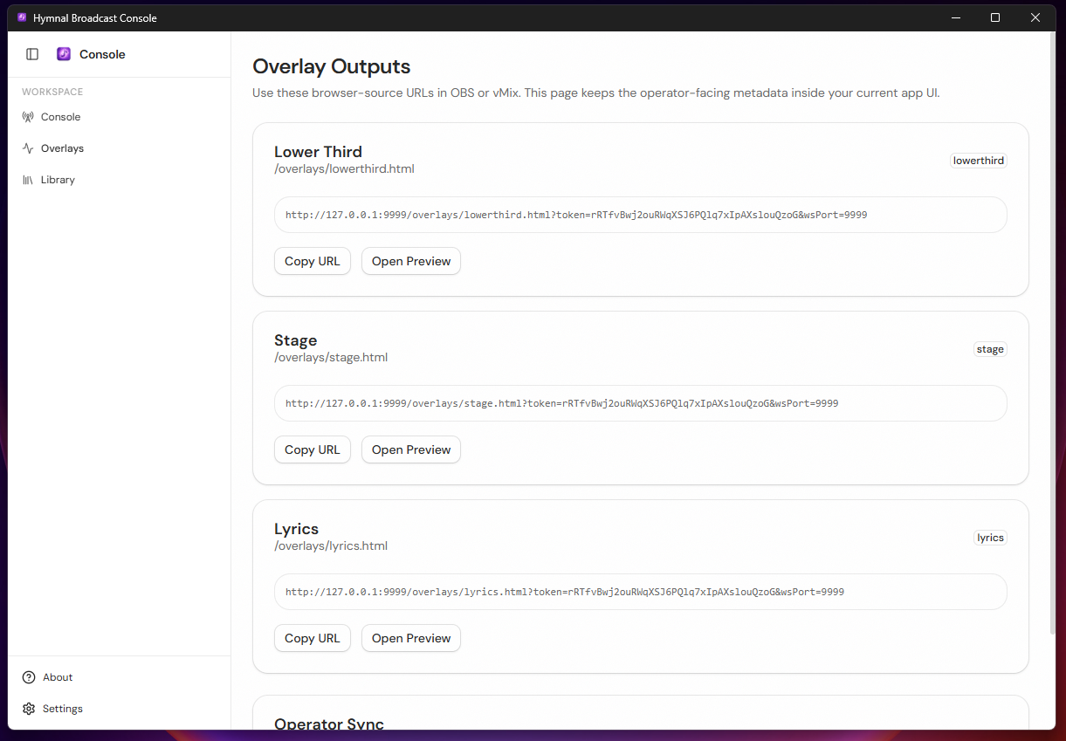Click the purple Console app logo icon
This screenshot has width=1066, height=741.
pos(64,54)
